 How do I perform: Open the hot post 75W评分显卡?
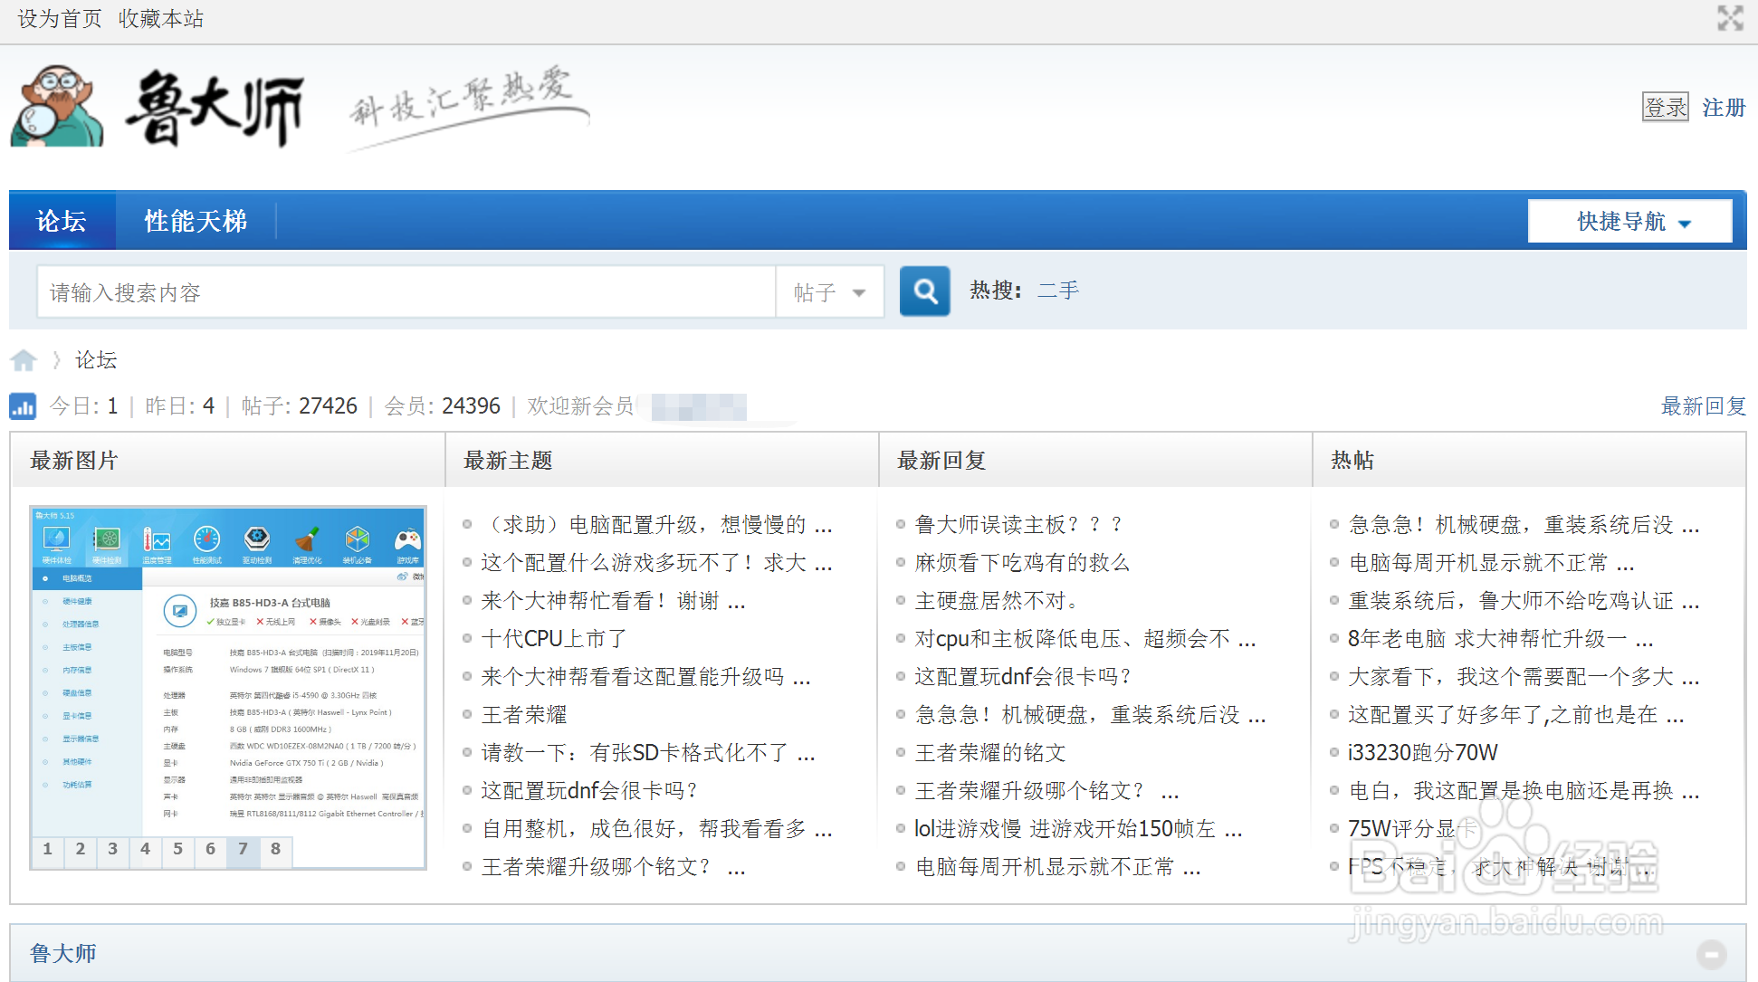tap(1412, 829)
